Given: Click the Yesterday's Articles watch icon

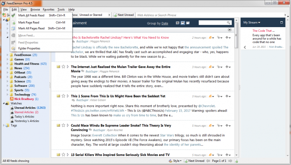Looking at the screenshot, I should [x=12, y=121].
